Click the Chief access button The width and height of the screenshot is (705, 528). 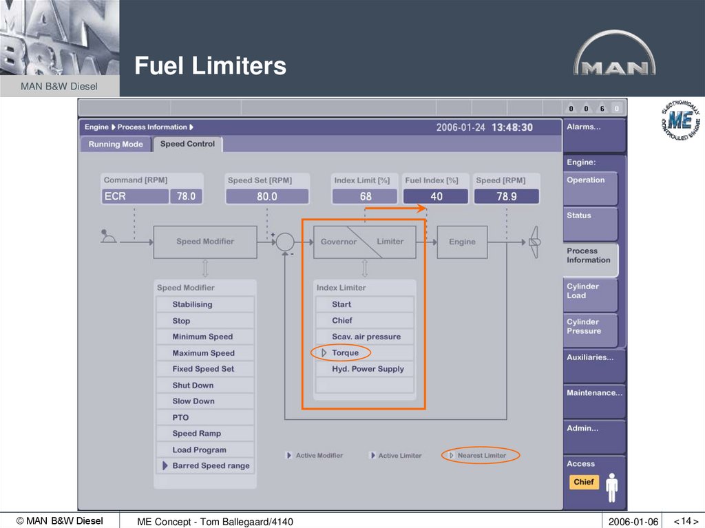(583, 483)
